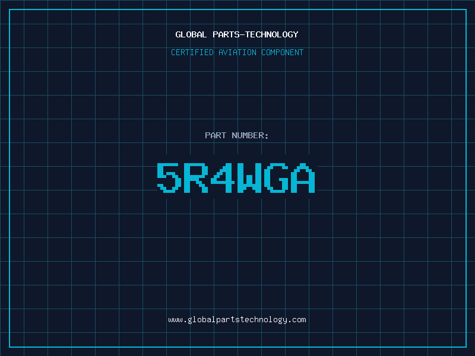Click the PART NUMBER: label
475x356 pixels.
[237, 135]
